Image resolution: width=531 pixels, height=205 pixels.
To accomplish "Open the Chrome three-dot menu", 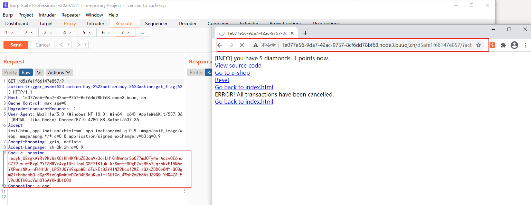I will pos(525,45).
